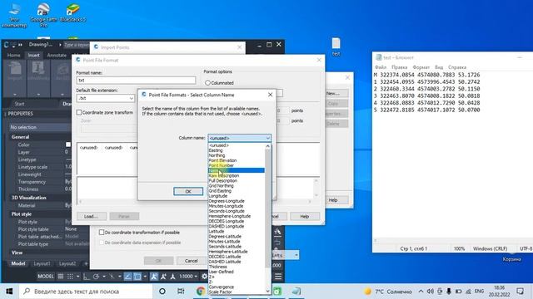This screenshot has height=299, width=533.
Task: Click the microphone icon in system tray
Action: 449,292
